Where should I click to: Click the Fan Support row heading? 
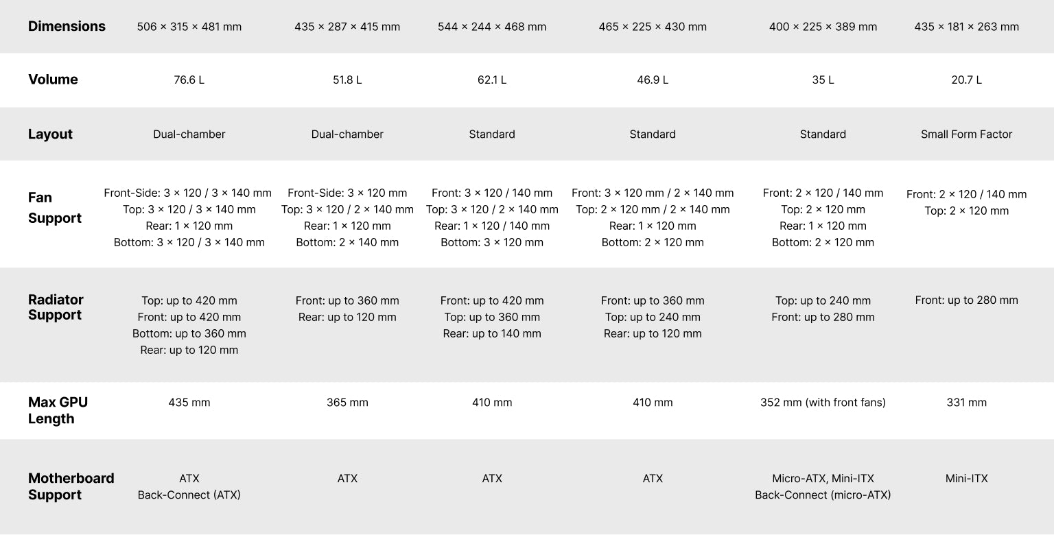tap(54, 208)
